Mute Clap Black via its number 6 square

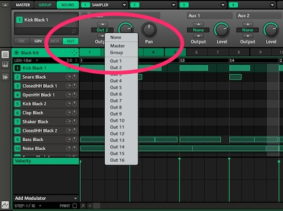click(x=18, y=113)
